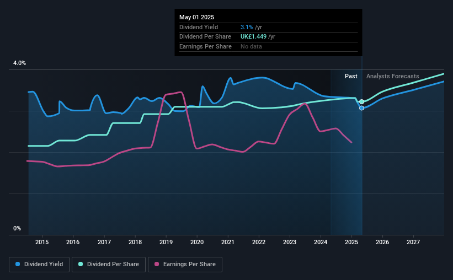Click the 3.1% dividend yield value in tooltip

[x=247, y=27]
